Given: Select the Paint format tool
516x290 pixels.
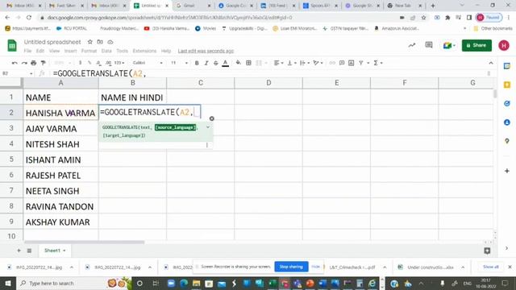Looking at the screenshot, I should tap(43, 63).
